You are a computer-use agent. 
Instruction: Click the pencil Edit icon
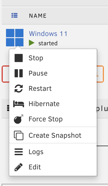[19, 167]
